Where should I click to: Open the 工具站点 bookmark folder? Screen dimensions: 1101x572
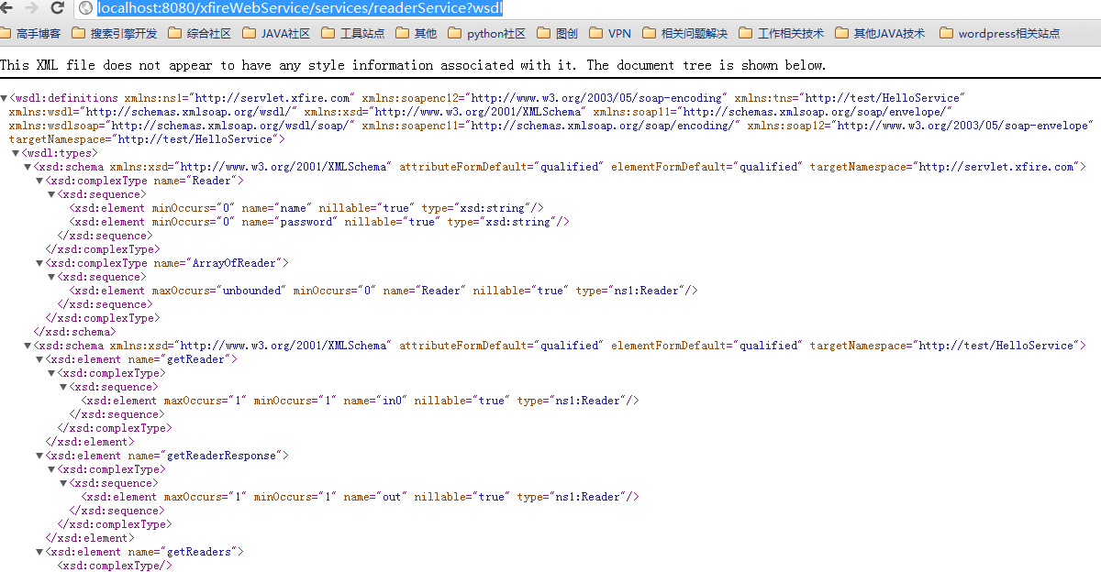tap(352, 34)
